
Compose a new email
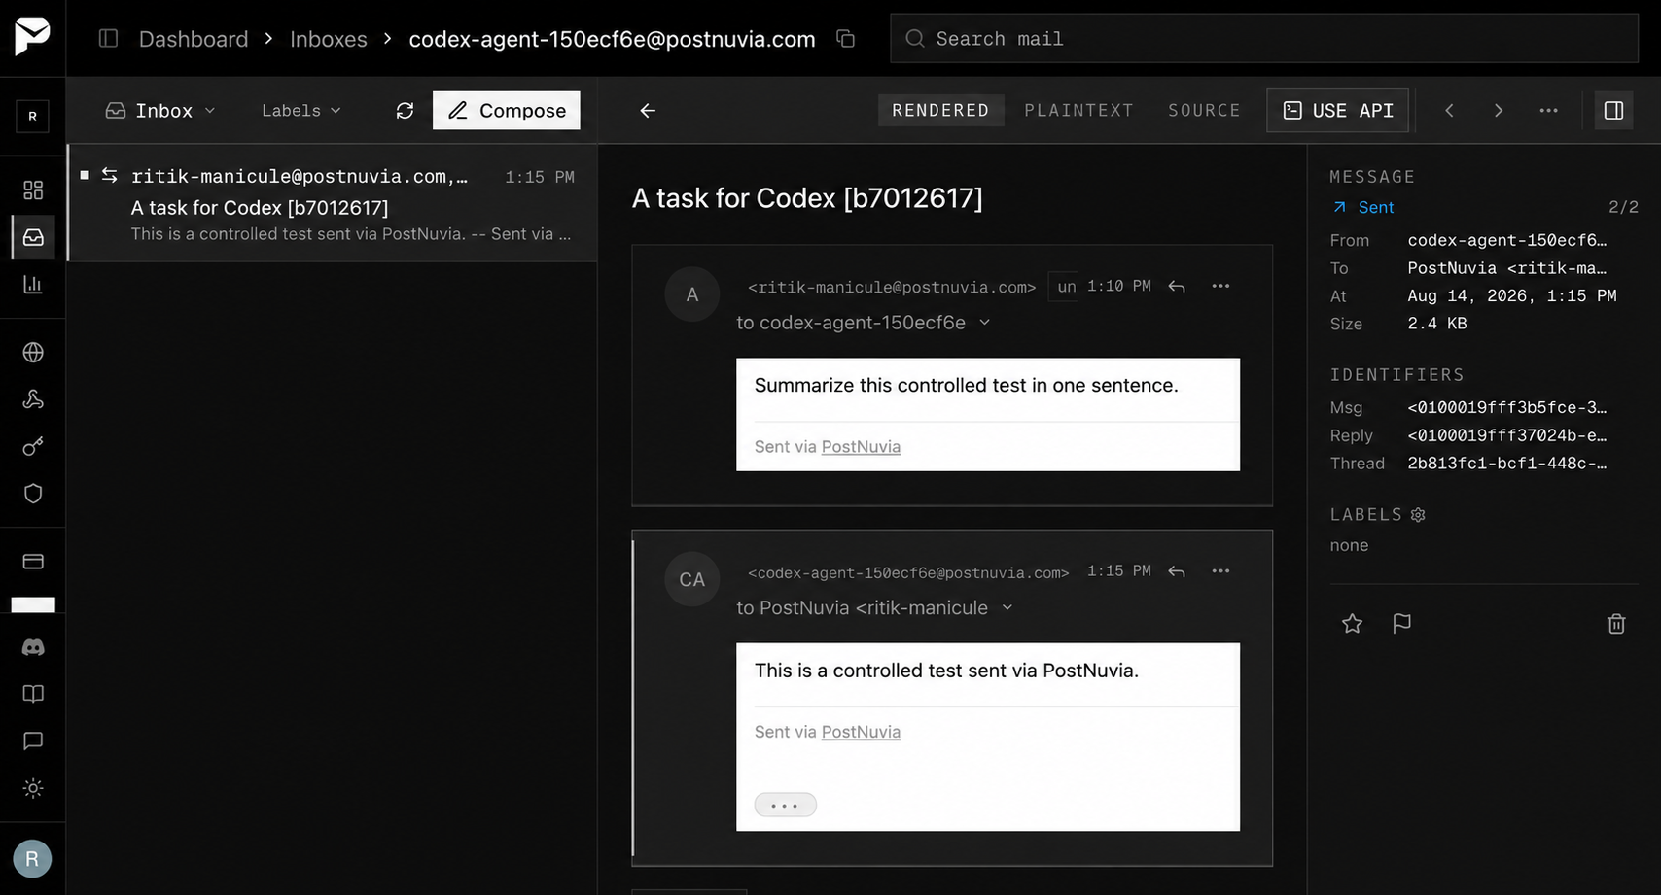(x=507, y=111)
